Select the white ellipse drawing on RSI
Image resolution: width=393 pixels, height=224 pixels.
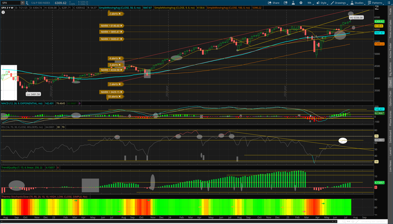pyautogui.click(x=343, y=141)
